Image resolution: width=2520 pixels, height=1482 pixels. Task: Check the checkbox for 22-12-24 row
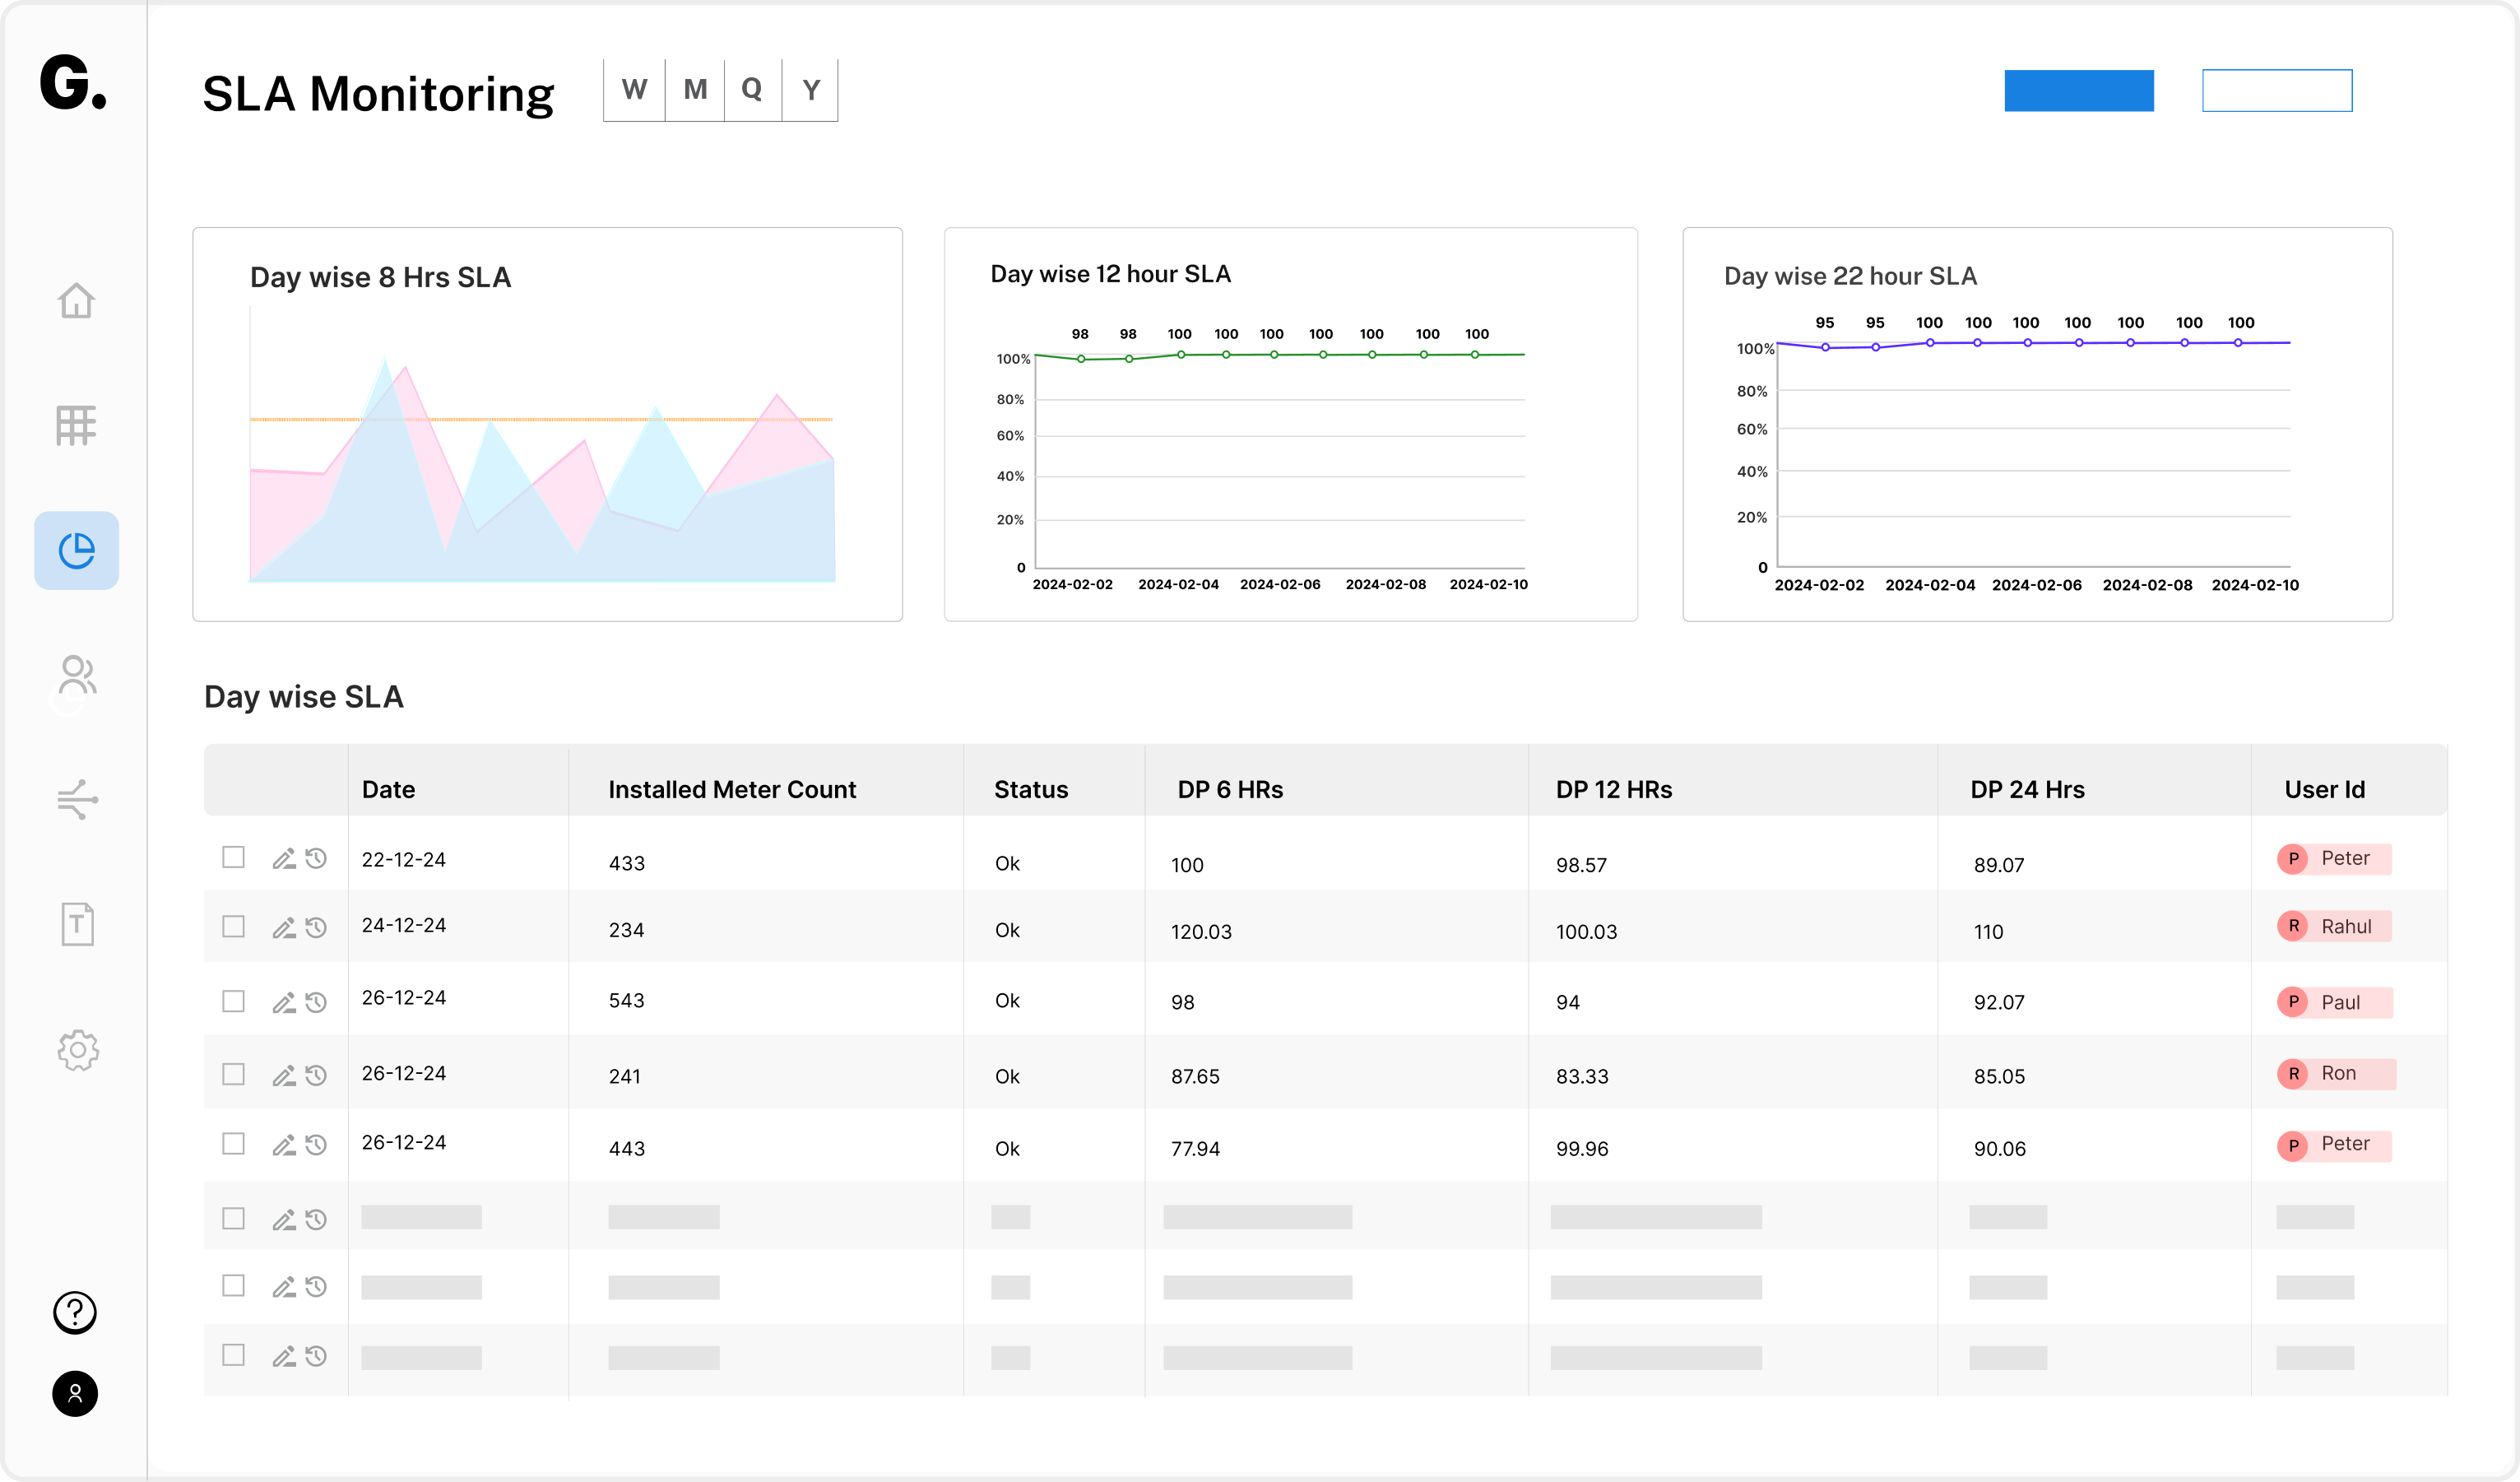233,857
